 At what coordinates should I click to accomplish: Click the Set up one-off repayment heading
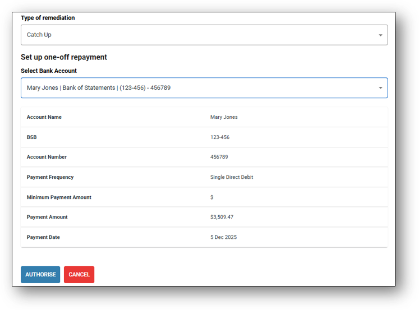coord(64,57)
